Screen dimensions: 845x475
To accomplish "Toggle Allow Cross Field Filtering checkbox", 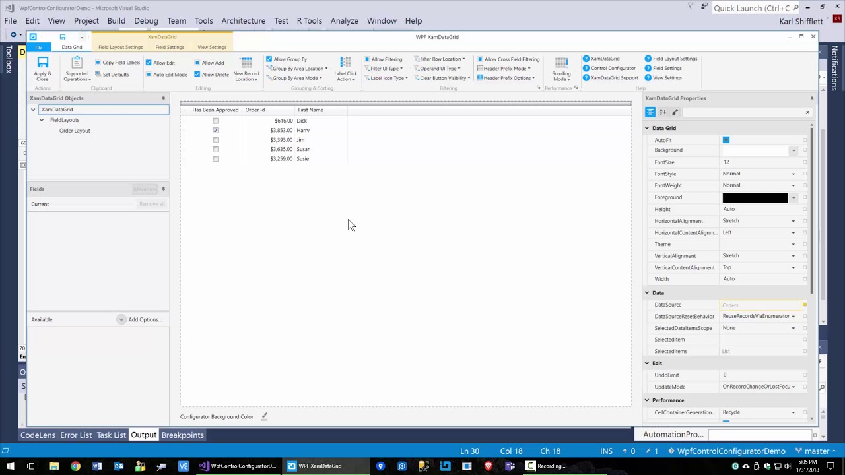I will [480, 59].
